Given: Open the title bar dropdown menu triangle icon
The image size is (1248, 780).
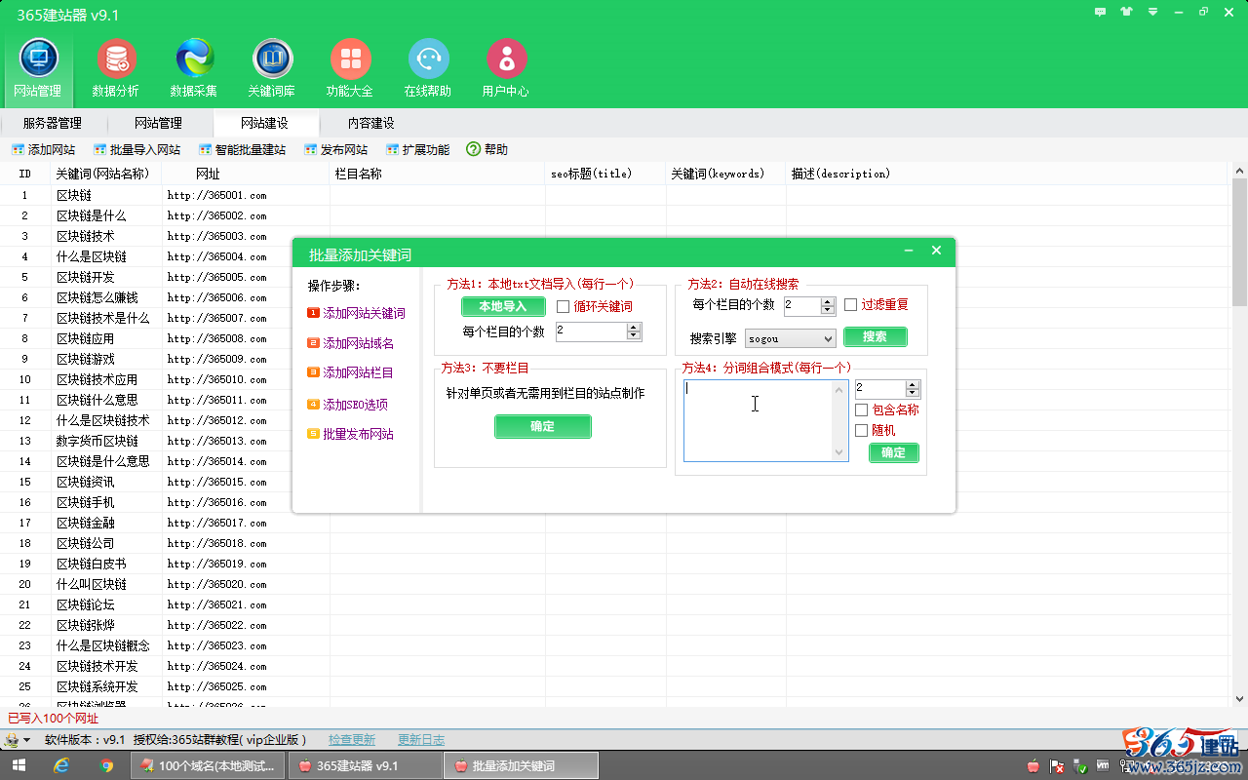Looking at the screenshot, I should coord(1152,12).
